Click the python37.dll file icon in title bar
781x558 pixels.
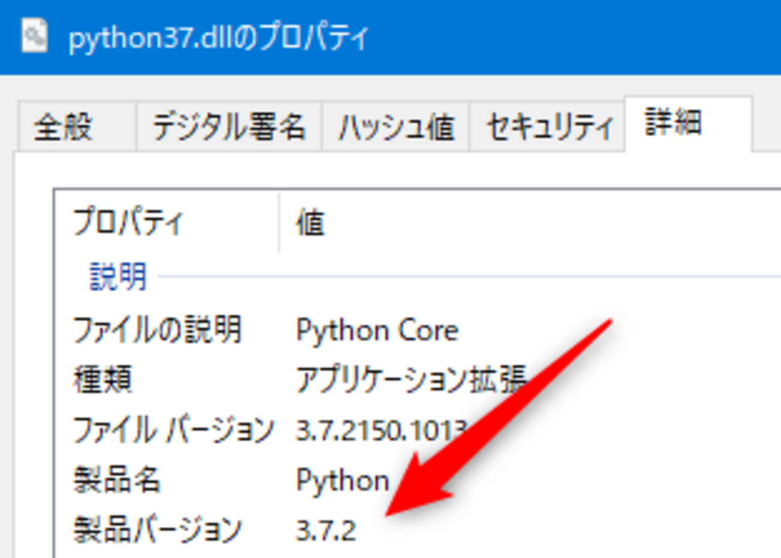pyautogui.click(x=34, y=36)
